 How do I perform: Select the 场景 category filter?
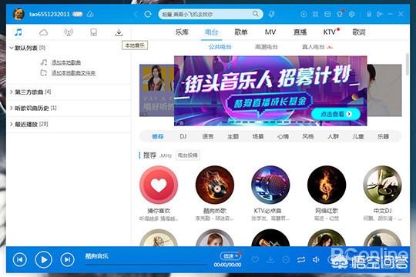(258, 136)
